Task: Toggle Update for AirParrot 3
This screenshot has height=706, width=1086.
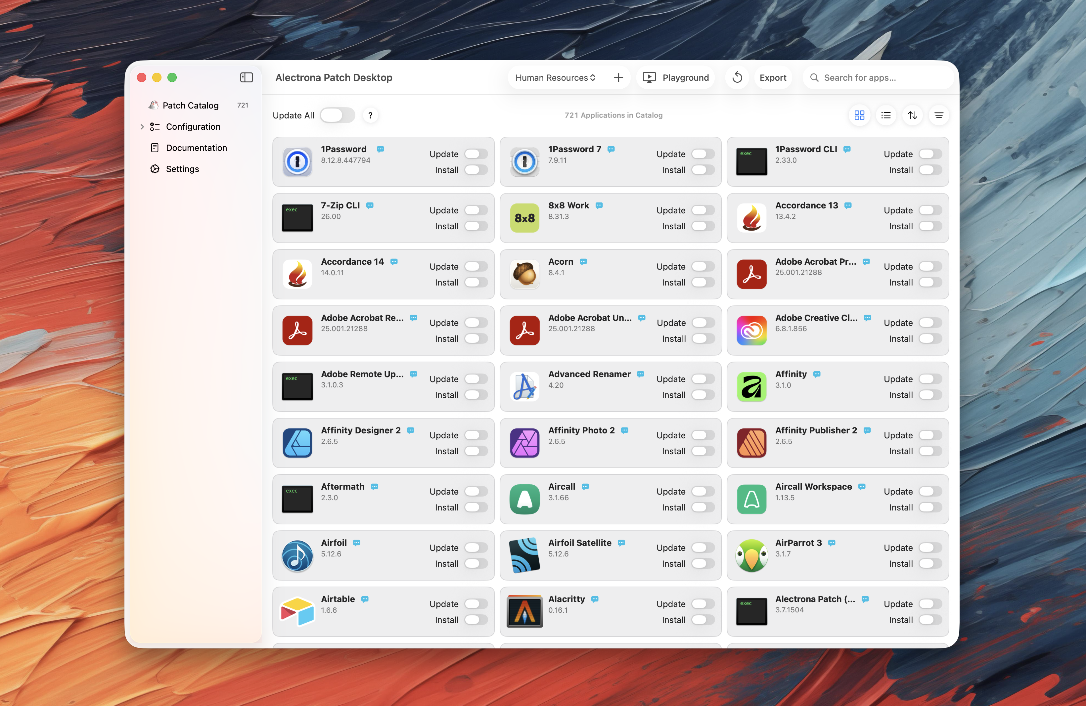Action: tap(930, 548)
